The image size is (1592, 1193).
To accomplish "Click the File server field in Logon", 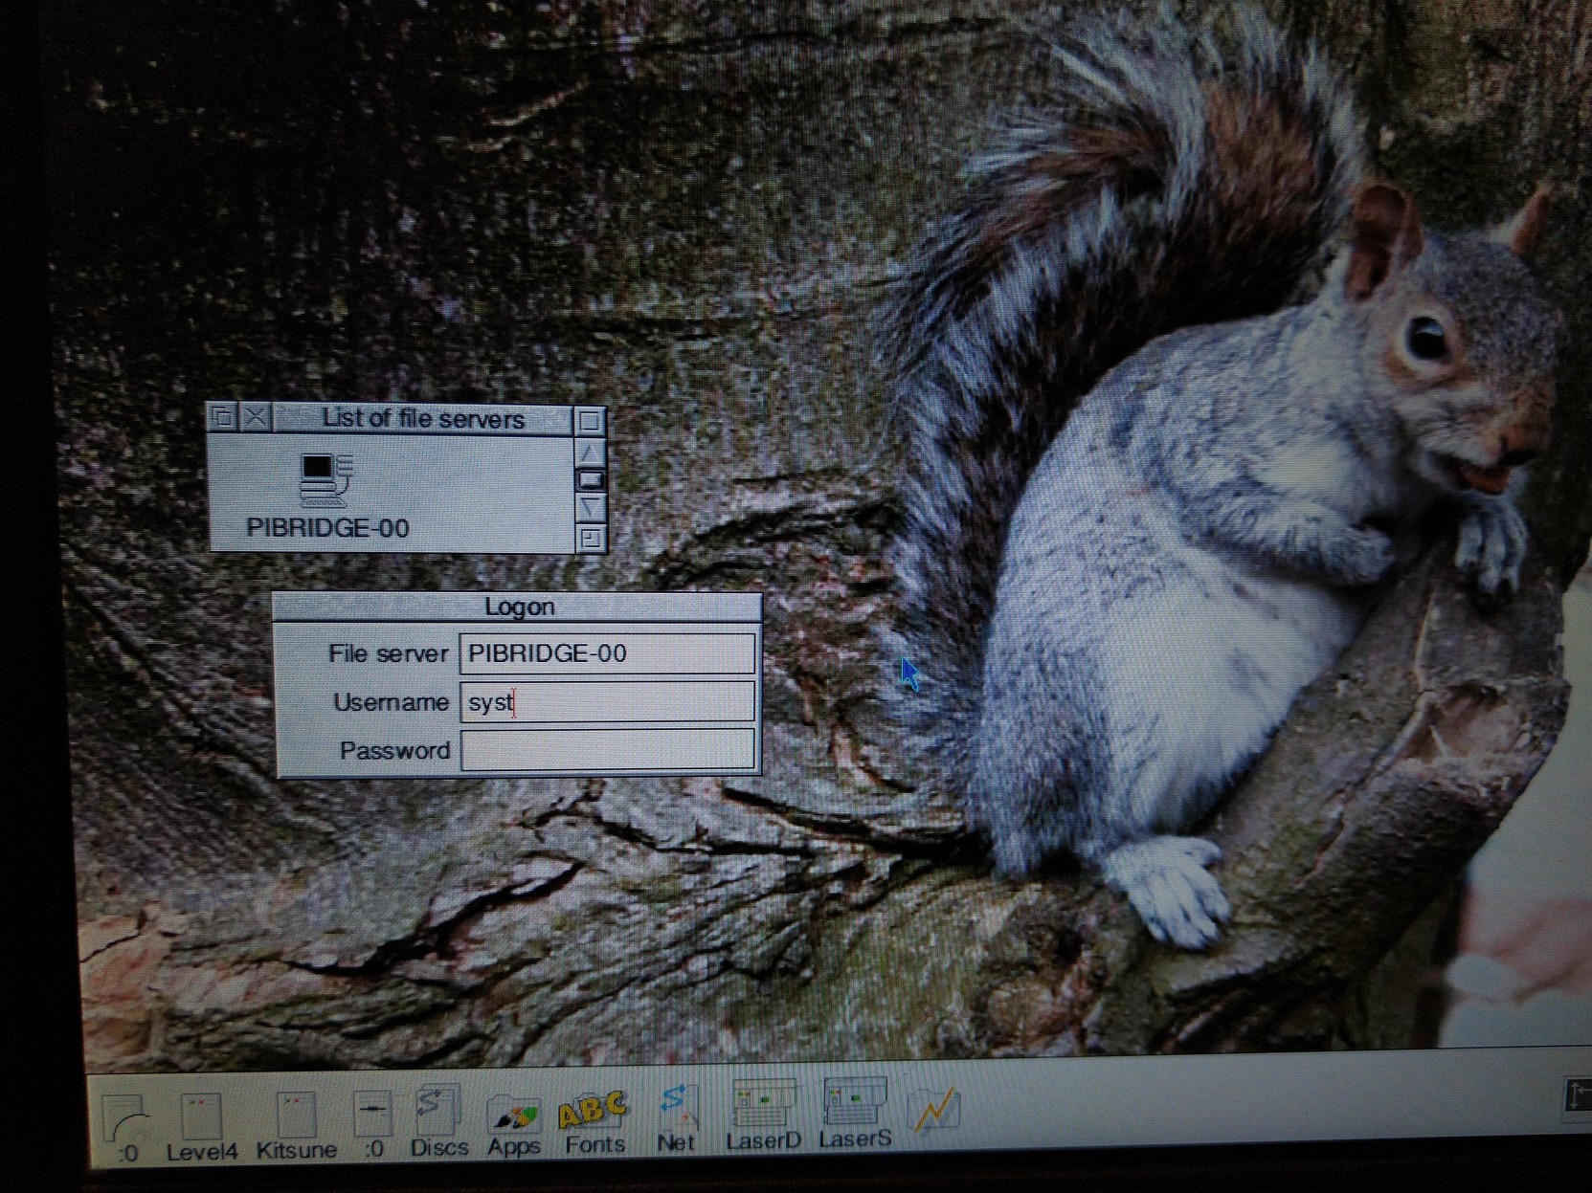I will coord(607,653).
